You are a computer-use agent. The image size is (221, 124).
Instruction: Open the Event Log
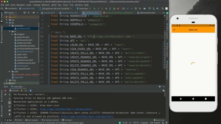click(159, 120)
